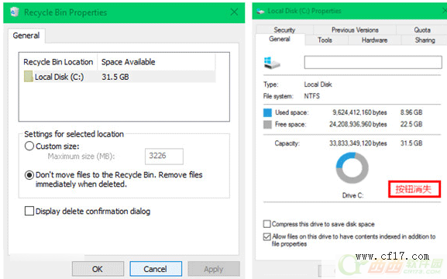Uncheck Allow files on this drive indexed
The image size is (447, 279).
pyautogui.click(x=266, y=236)
